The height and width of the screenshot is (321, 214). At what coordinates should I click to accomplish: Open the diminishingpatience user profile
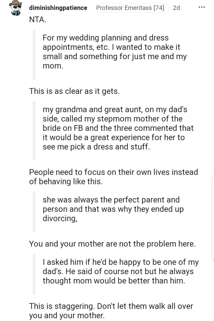pyautogui.click(x=58, y=8)
